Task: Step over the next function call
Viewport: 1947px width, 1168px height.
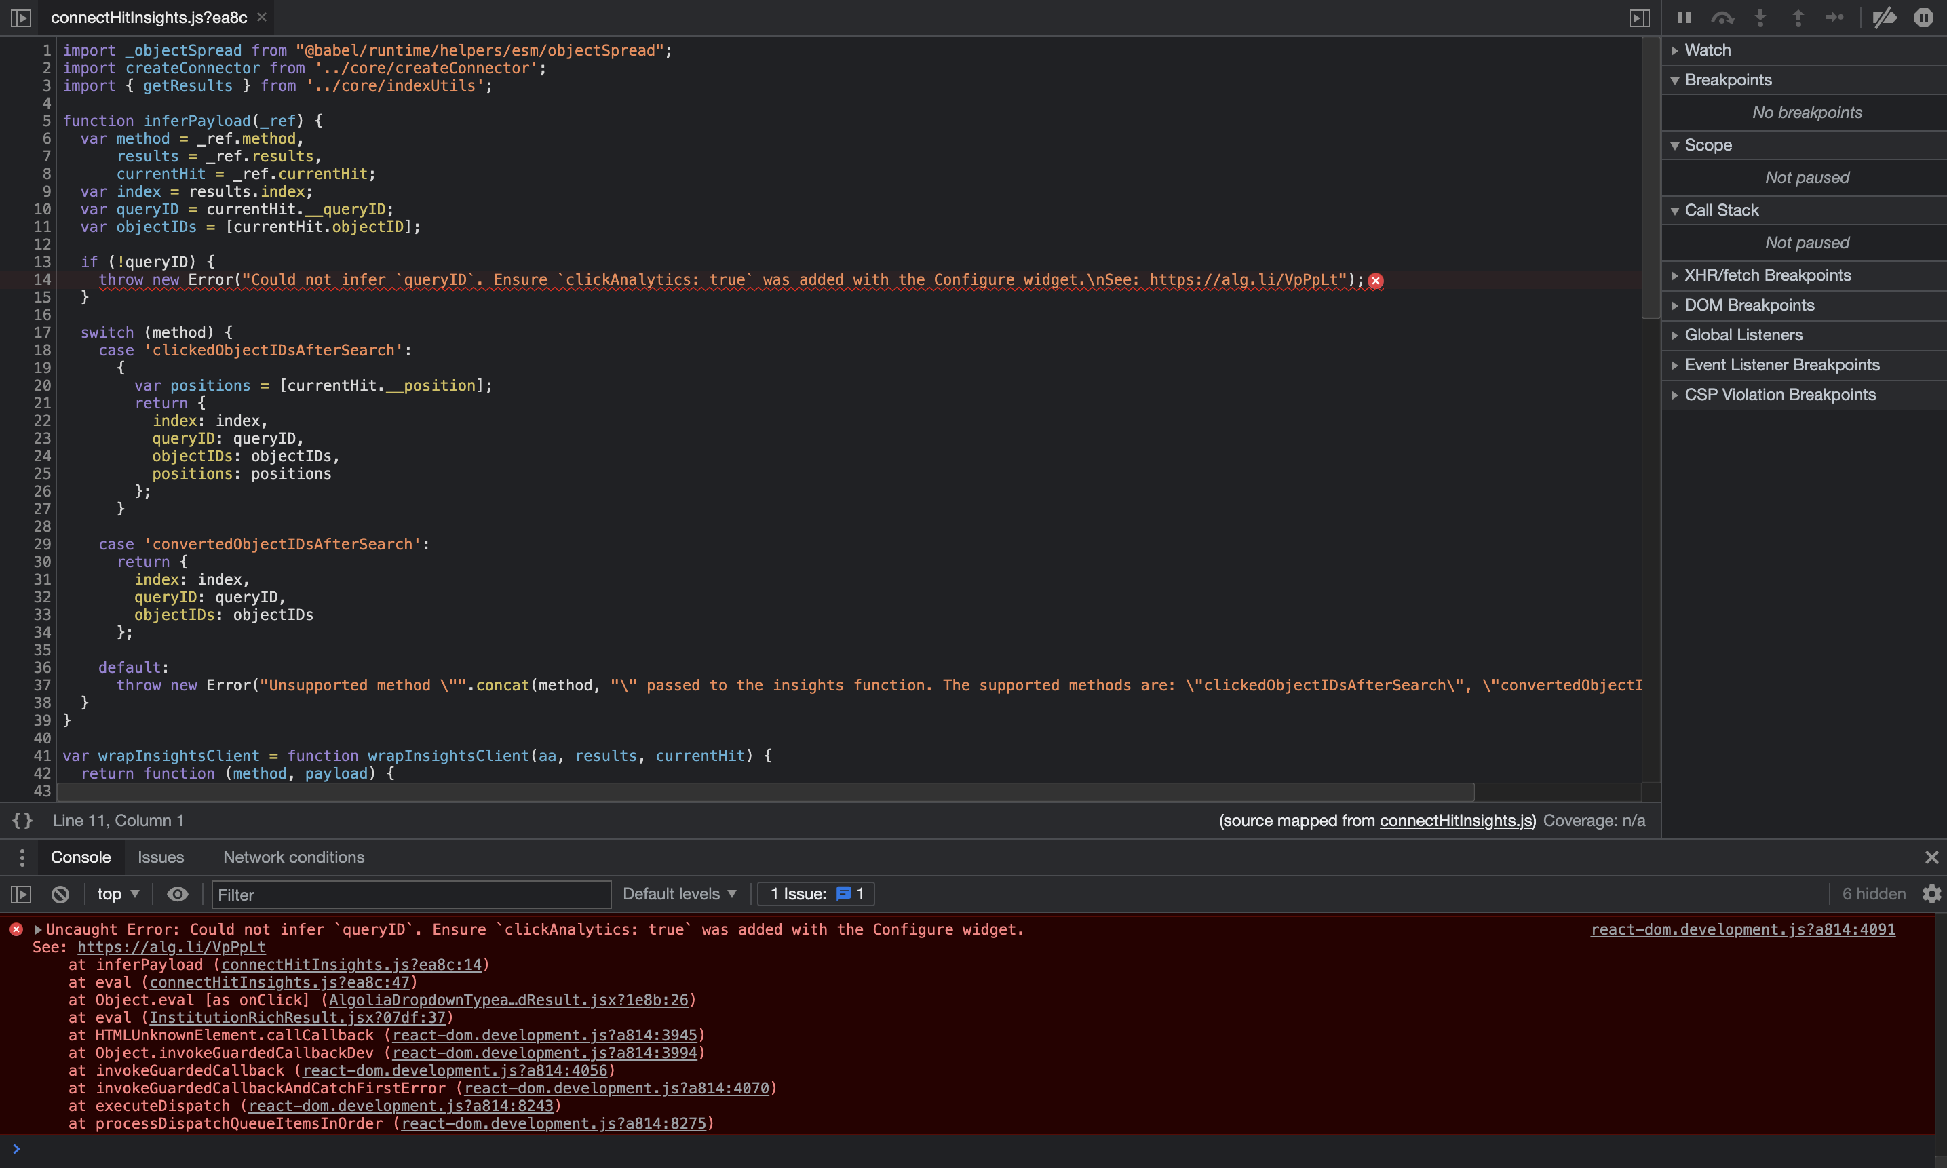Action: (x=1722, y=18)
